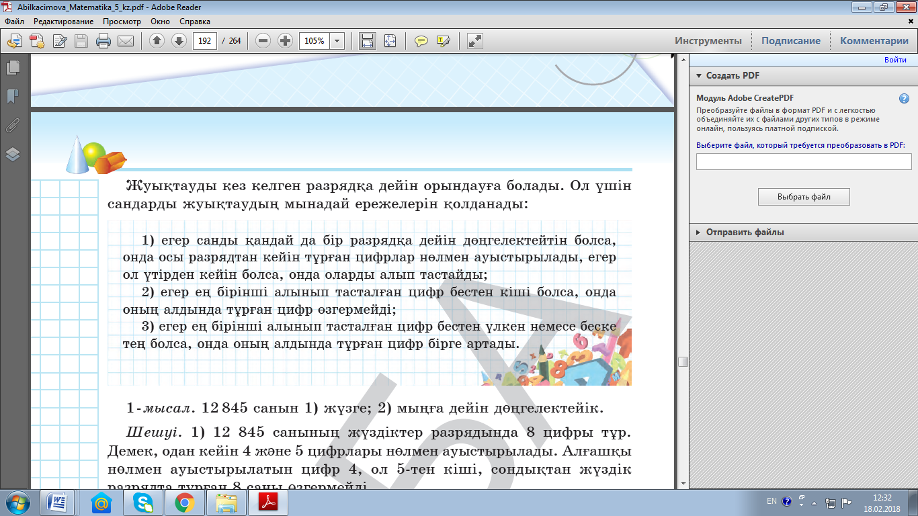This screenshot has width=918, height=516.
Task: Click the total page count "264"
Action: pyautogui.click(x=235, y=41)
